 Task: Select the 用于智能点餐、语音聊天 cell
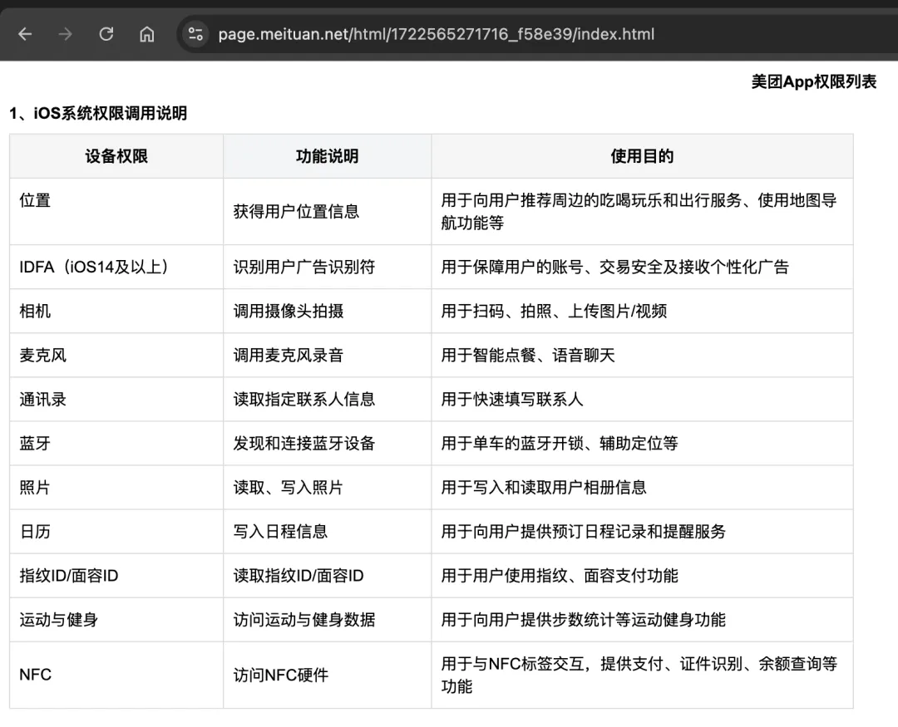(x=642, y=355)
